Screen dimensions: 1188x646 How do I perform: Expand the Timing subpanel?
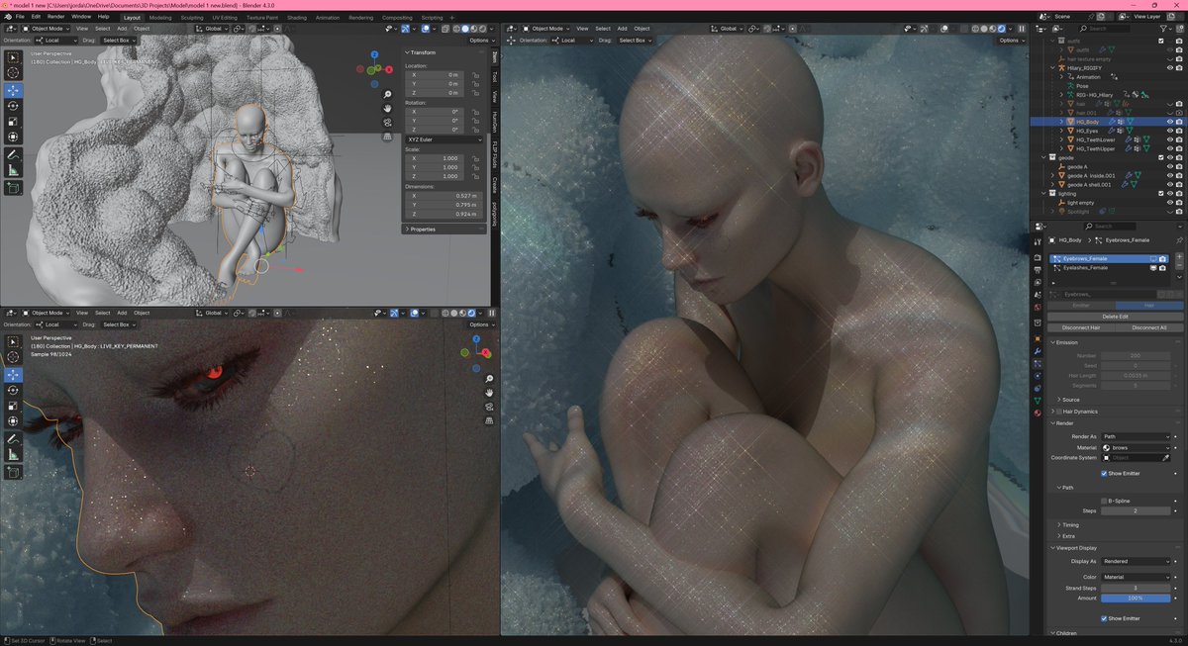pyautogui.click(x=1070, y=524)
